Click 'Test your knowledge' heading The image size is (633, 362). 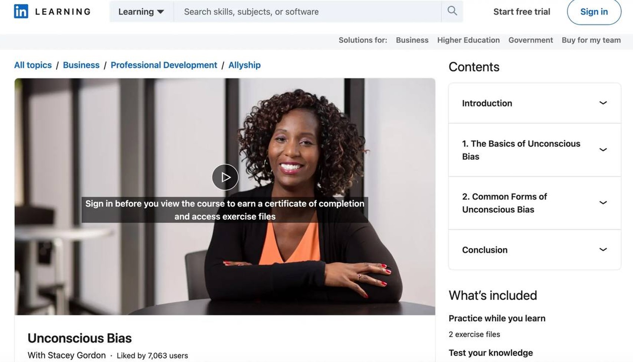coord(491,353)
